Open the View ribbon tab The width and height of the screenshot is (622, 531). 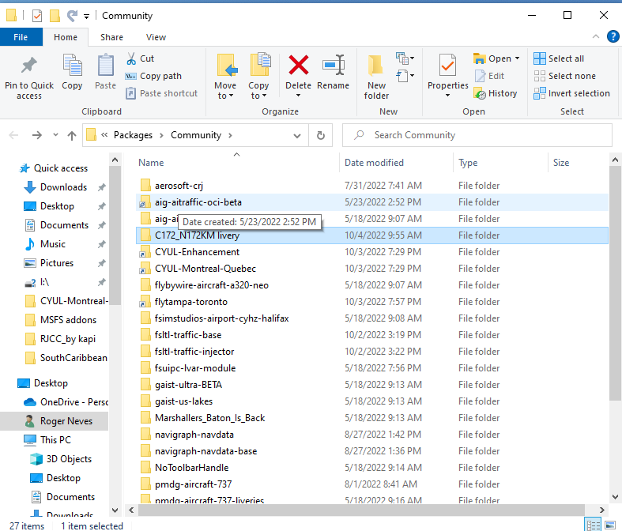[156, 37]
